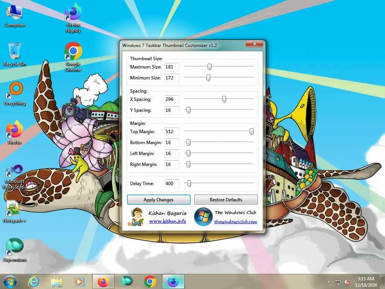Click the Y Spacing slider handle
This screenshot has height=289, width=385.
(188, 110)
